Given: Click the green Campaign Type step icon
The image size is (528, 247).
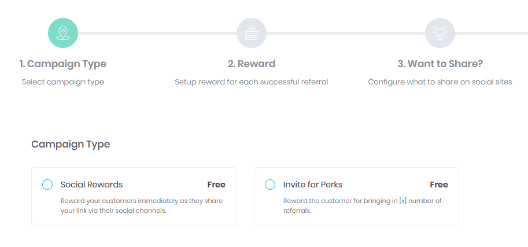Looking at the screenshot, I should pyautogui.click(x=63, y=33).
